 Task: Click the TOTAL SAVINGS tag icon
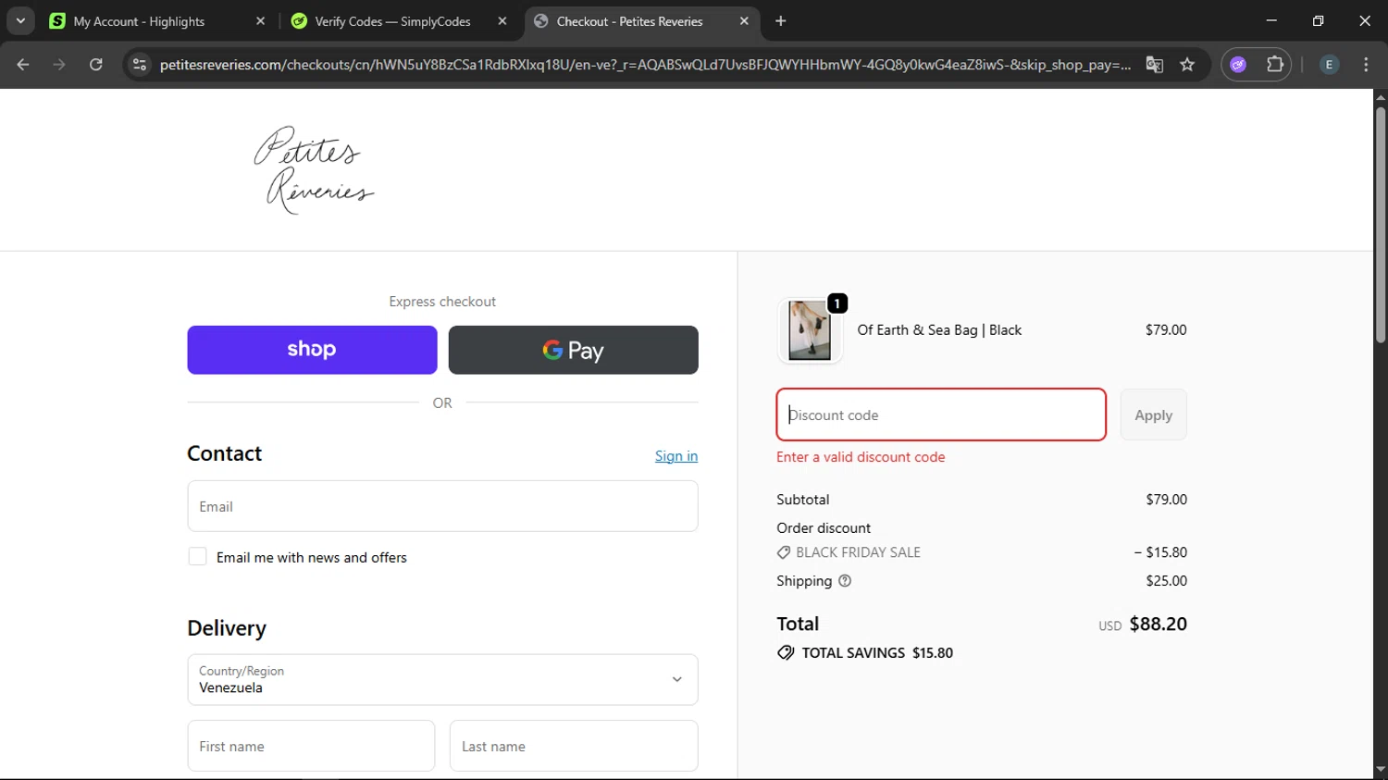[786, 652]
